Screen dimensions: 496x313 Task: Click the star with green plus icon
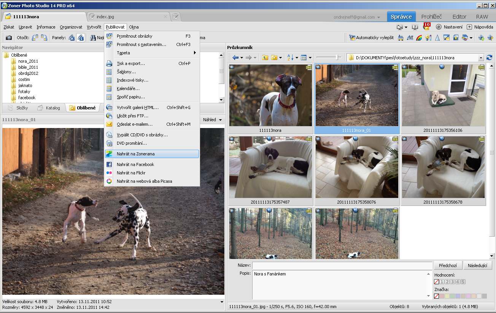[481, 38]
